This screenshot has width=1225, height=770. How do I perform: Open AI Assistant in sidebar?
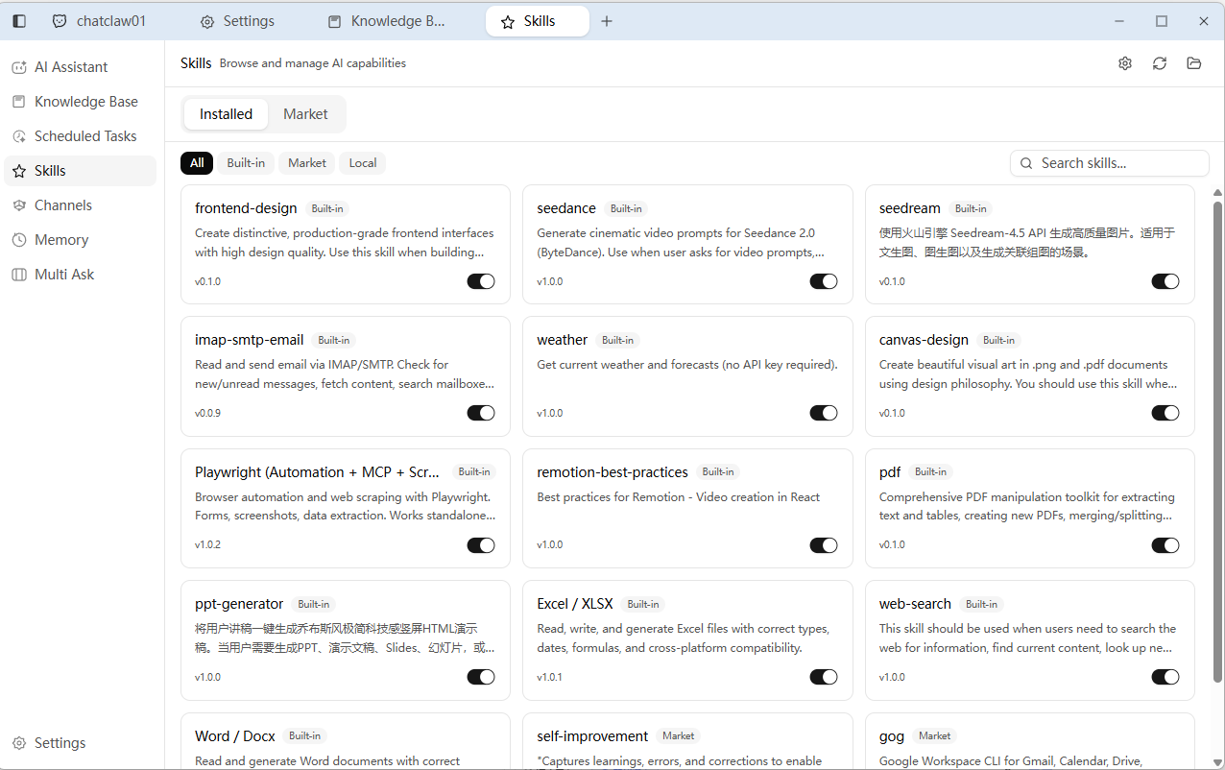[81, 67]
